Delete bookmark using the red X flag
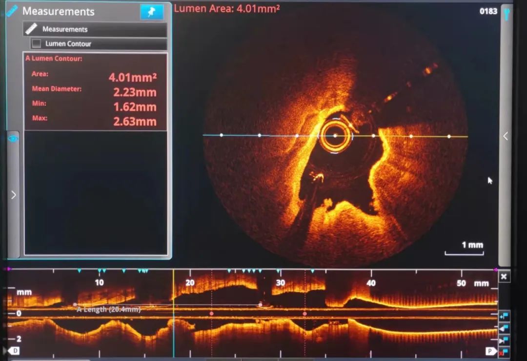The width and height of the screenshot is (527, 361). [504, 351]
